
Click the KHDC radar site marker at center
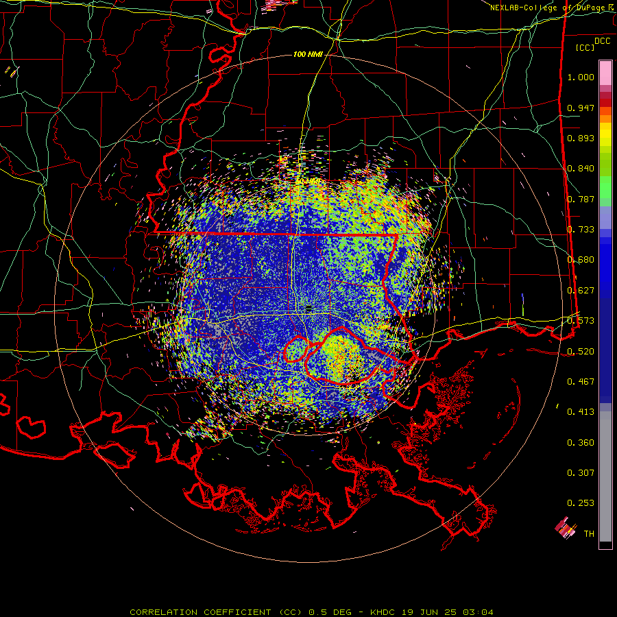(x=309, y=308)
